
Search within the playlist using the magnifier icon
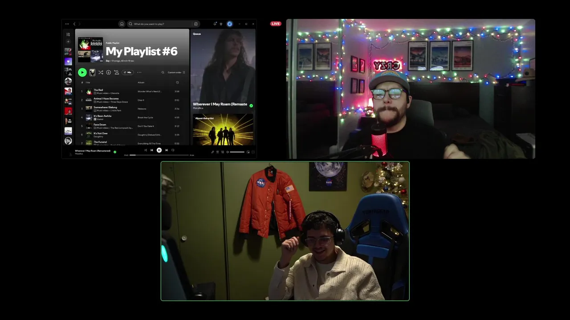coord(163,72)
